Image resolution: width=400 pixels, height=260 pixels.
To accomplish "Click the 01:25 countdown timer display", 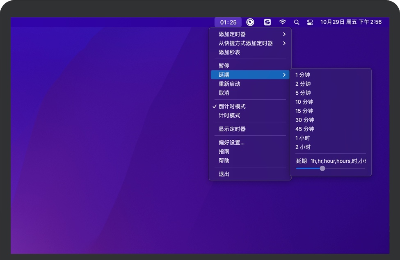I will click(228, 22).
